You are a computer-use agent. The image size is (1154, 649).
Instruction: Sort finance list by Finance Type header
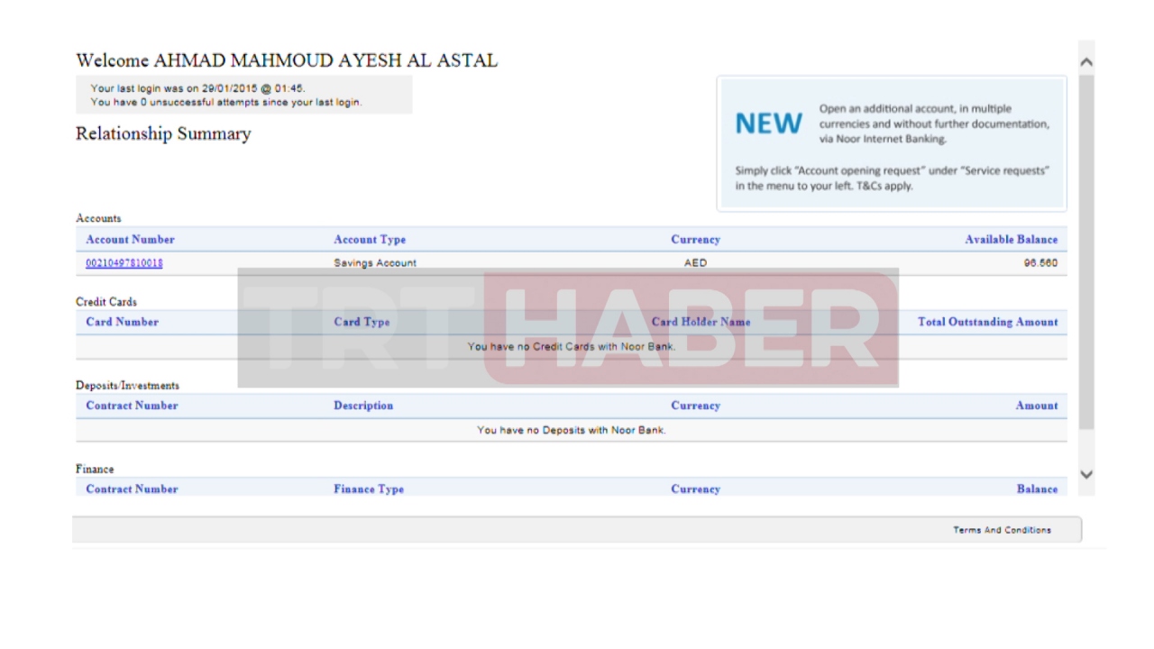[x=368, y=489]
